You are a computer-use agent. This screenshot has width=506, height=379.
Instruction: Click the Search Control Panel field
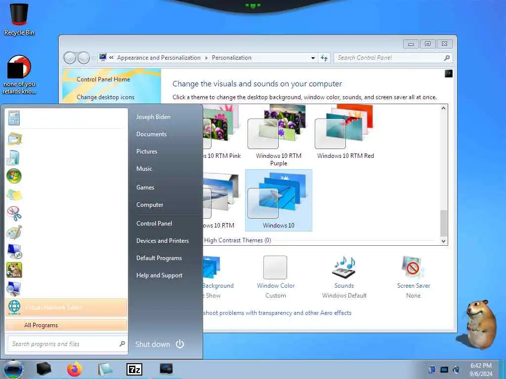[x=393, y=58]
